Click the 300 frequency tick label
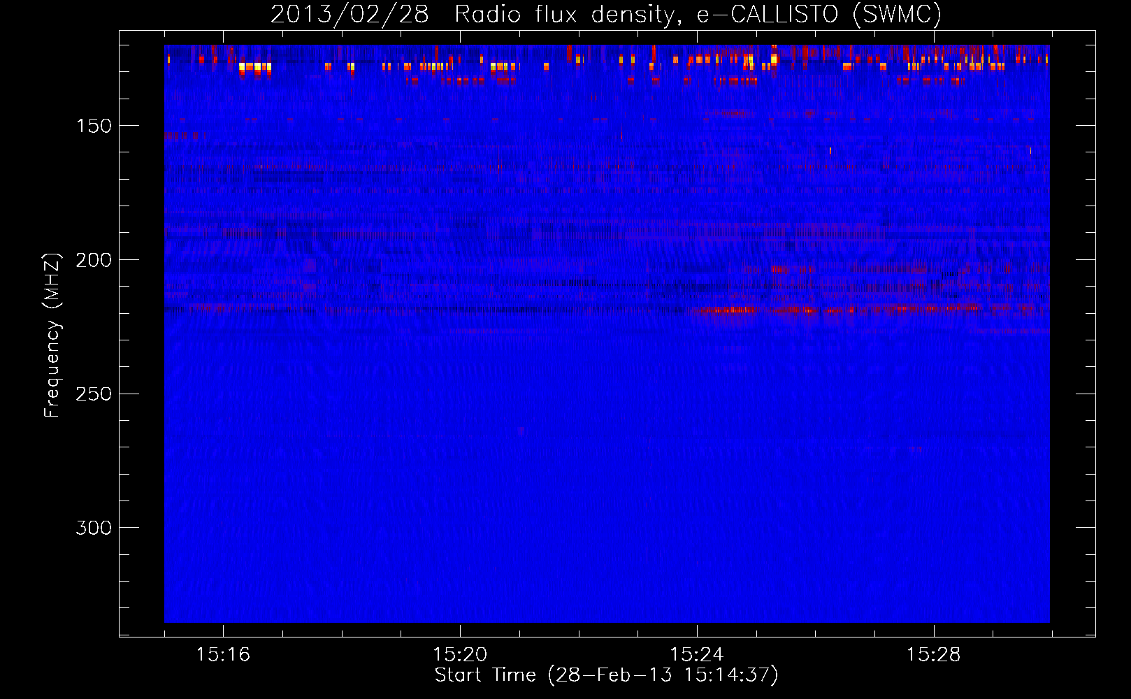1131x699 pixels. pos(94,528)
